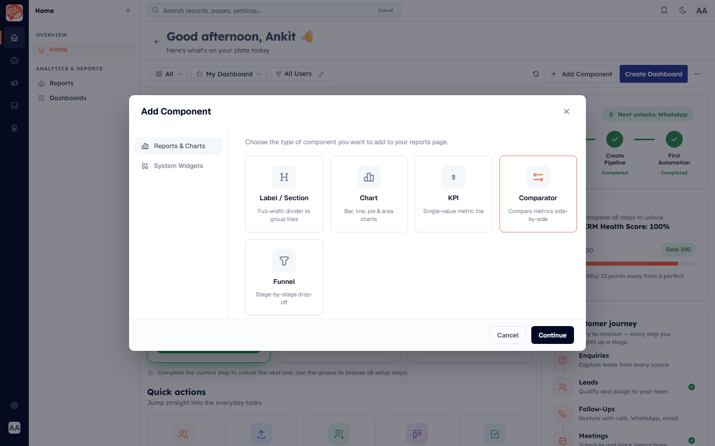
Task: Open Dashboards in the sidebar menu
Action: pyautogui.click(x=84, y=98)
